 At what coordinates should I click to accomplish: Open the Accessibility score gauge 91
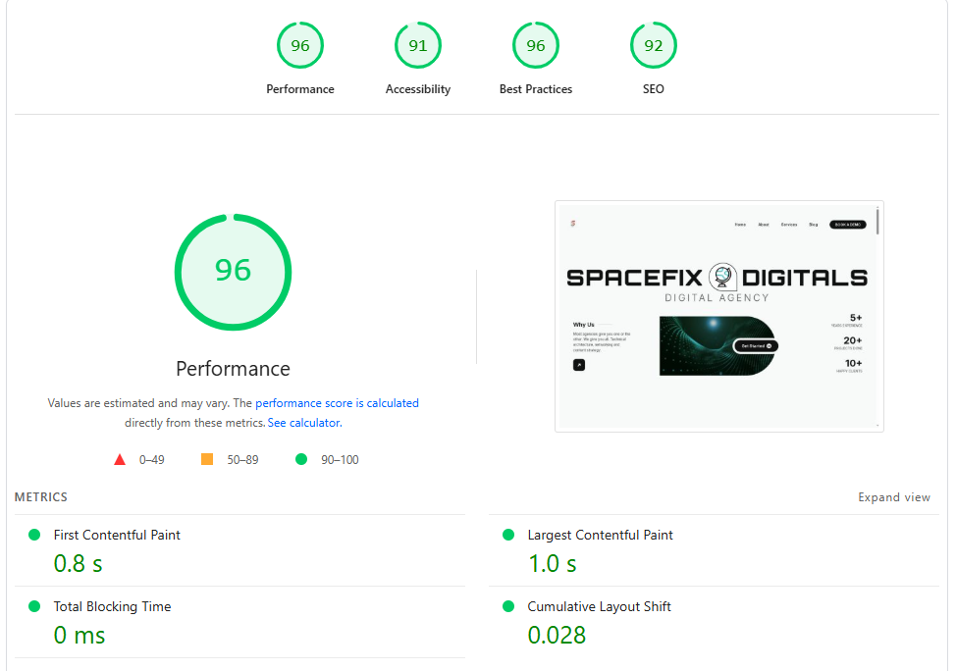(418, 45)
